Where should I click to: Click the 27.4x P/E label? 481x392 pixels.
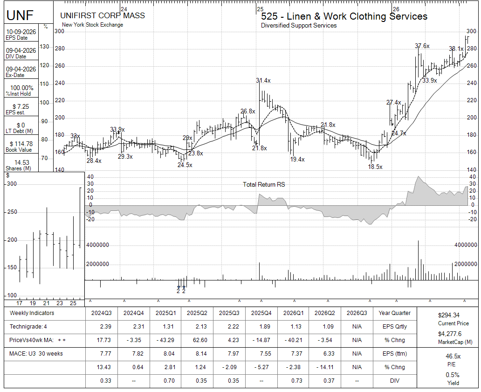(393, 102)
